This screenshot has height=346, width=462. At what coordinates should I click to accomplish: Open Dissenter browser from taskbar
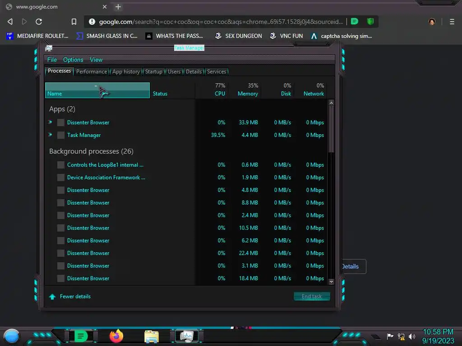81,336
